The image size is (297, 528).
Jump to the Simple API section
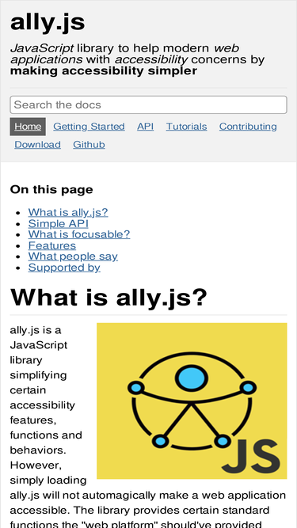point(59,223)
